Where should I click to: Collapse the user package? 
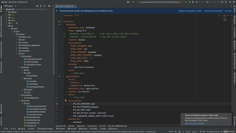click(17, 53)
